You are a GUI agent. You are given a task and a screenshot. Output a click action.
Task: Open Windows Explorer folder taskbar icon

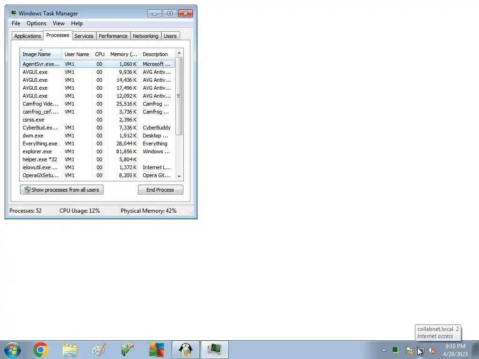70,350
